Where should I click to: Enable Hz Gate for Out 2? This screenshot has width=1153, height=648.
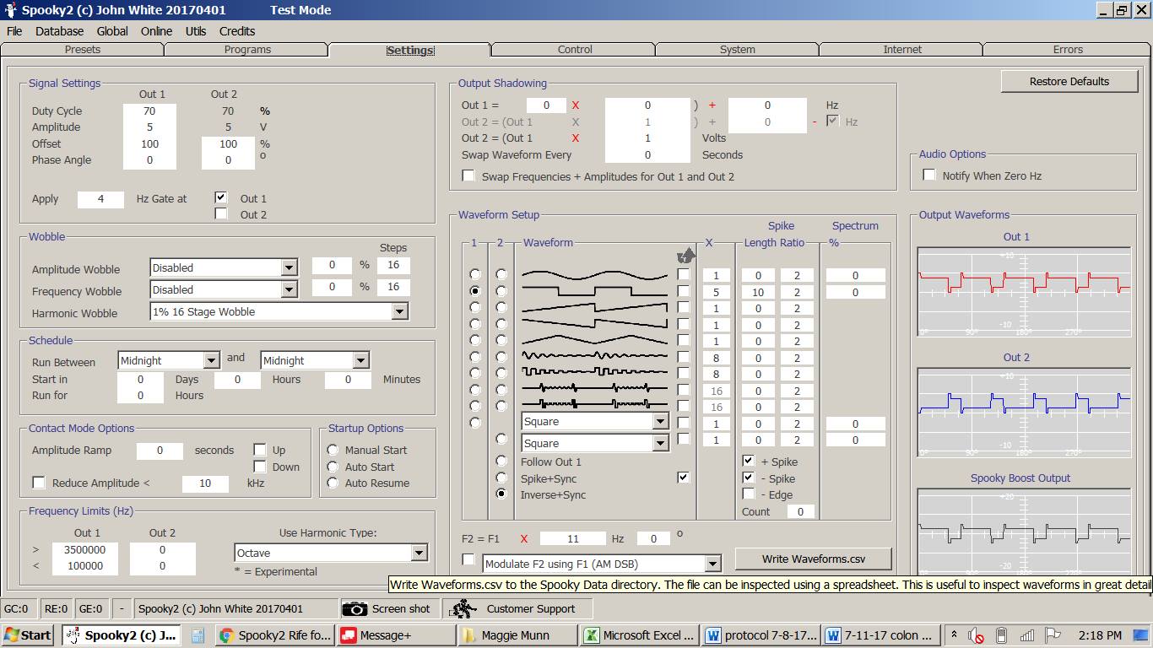221,213
